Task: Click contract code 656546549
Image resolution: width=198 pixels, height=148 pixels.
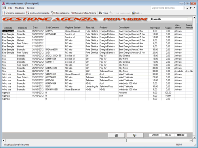Action: click(x=55, y=34)
